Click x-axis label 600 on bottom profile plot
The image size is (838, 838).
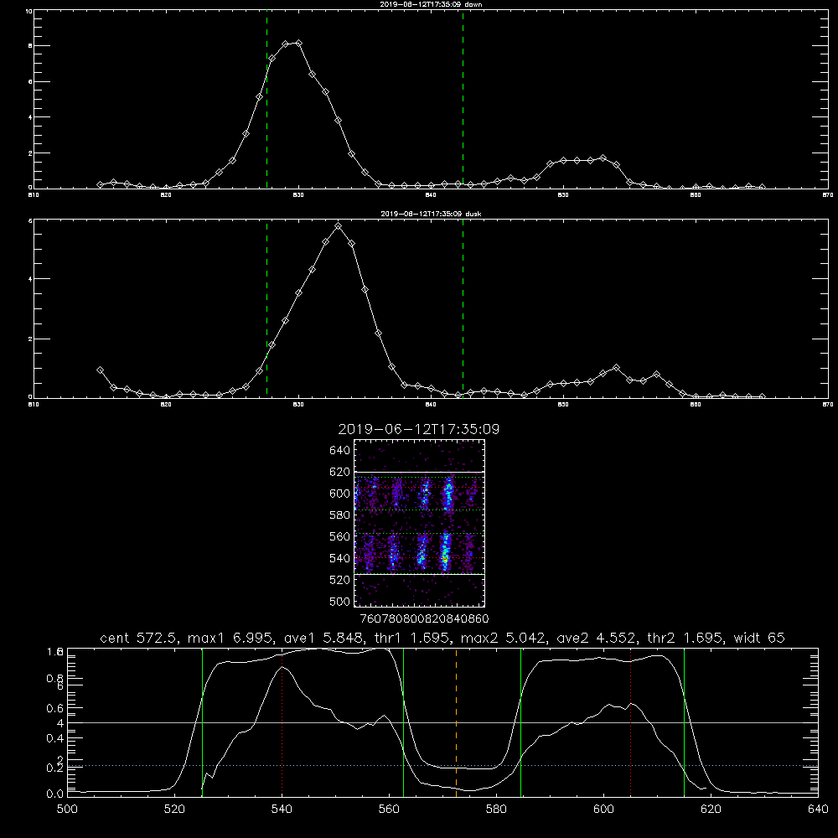coord(603,810)
